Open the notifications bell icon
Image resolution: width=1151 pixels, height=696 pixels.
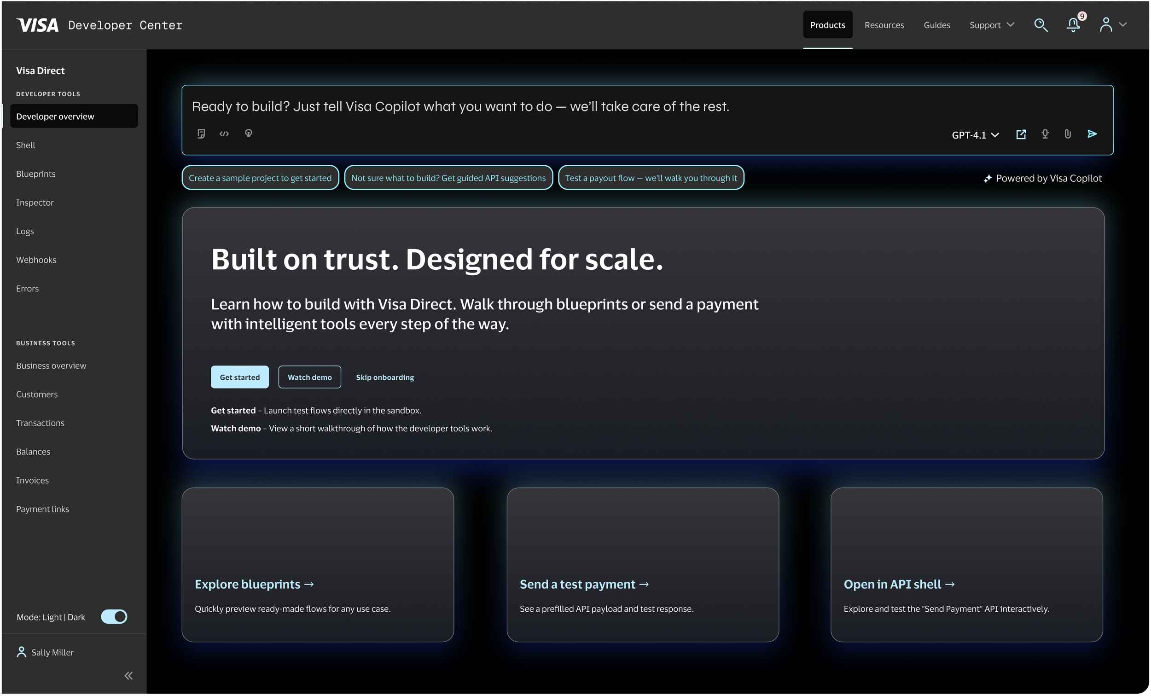pyautogui.click(x=1073, y=25)
